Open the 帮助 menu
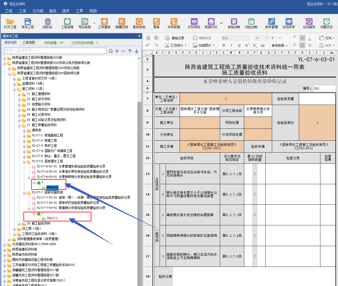This screenshot has height=286, width=338. [93, 11]
